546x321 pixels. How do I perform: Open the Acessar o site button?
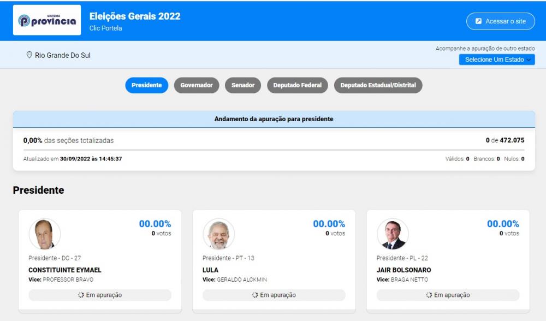[x=500, y=21]
